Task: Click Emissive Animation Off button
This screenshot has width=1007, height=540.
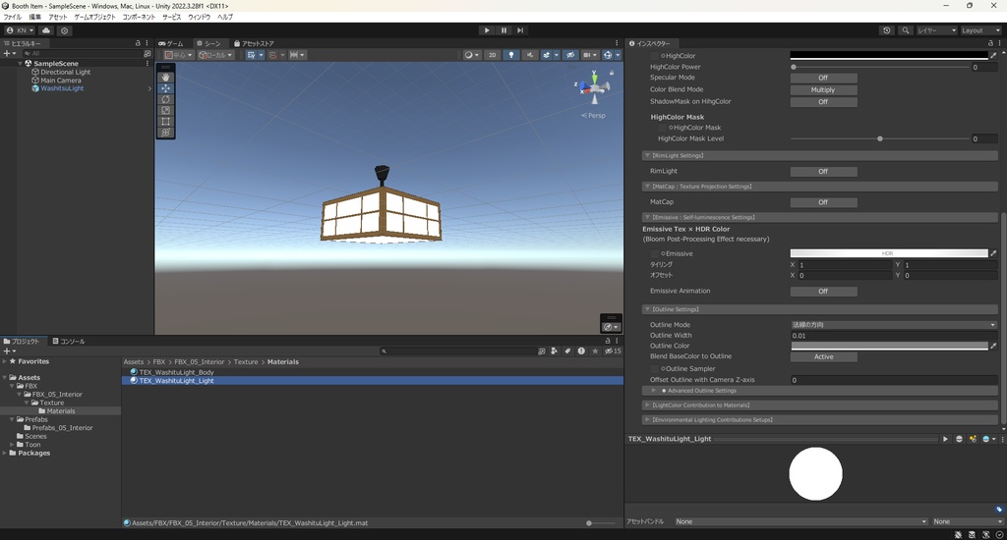Action: point(823,292)
